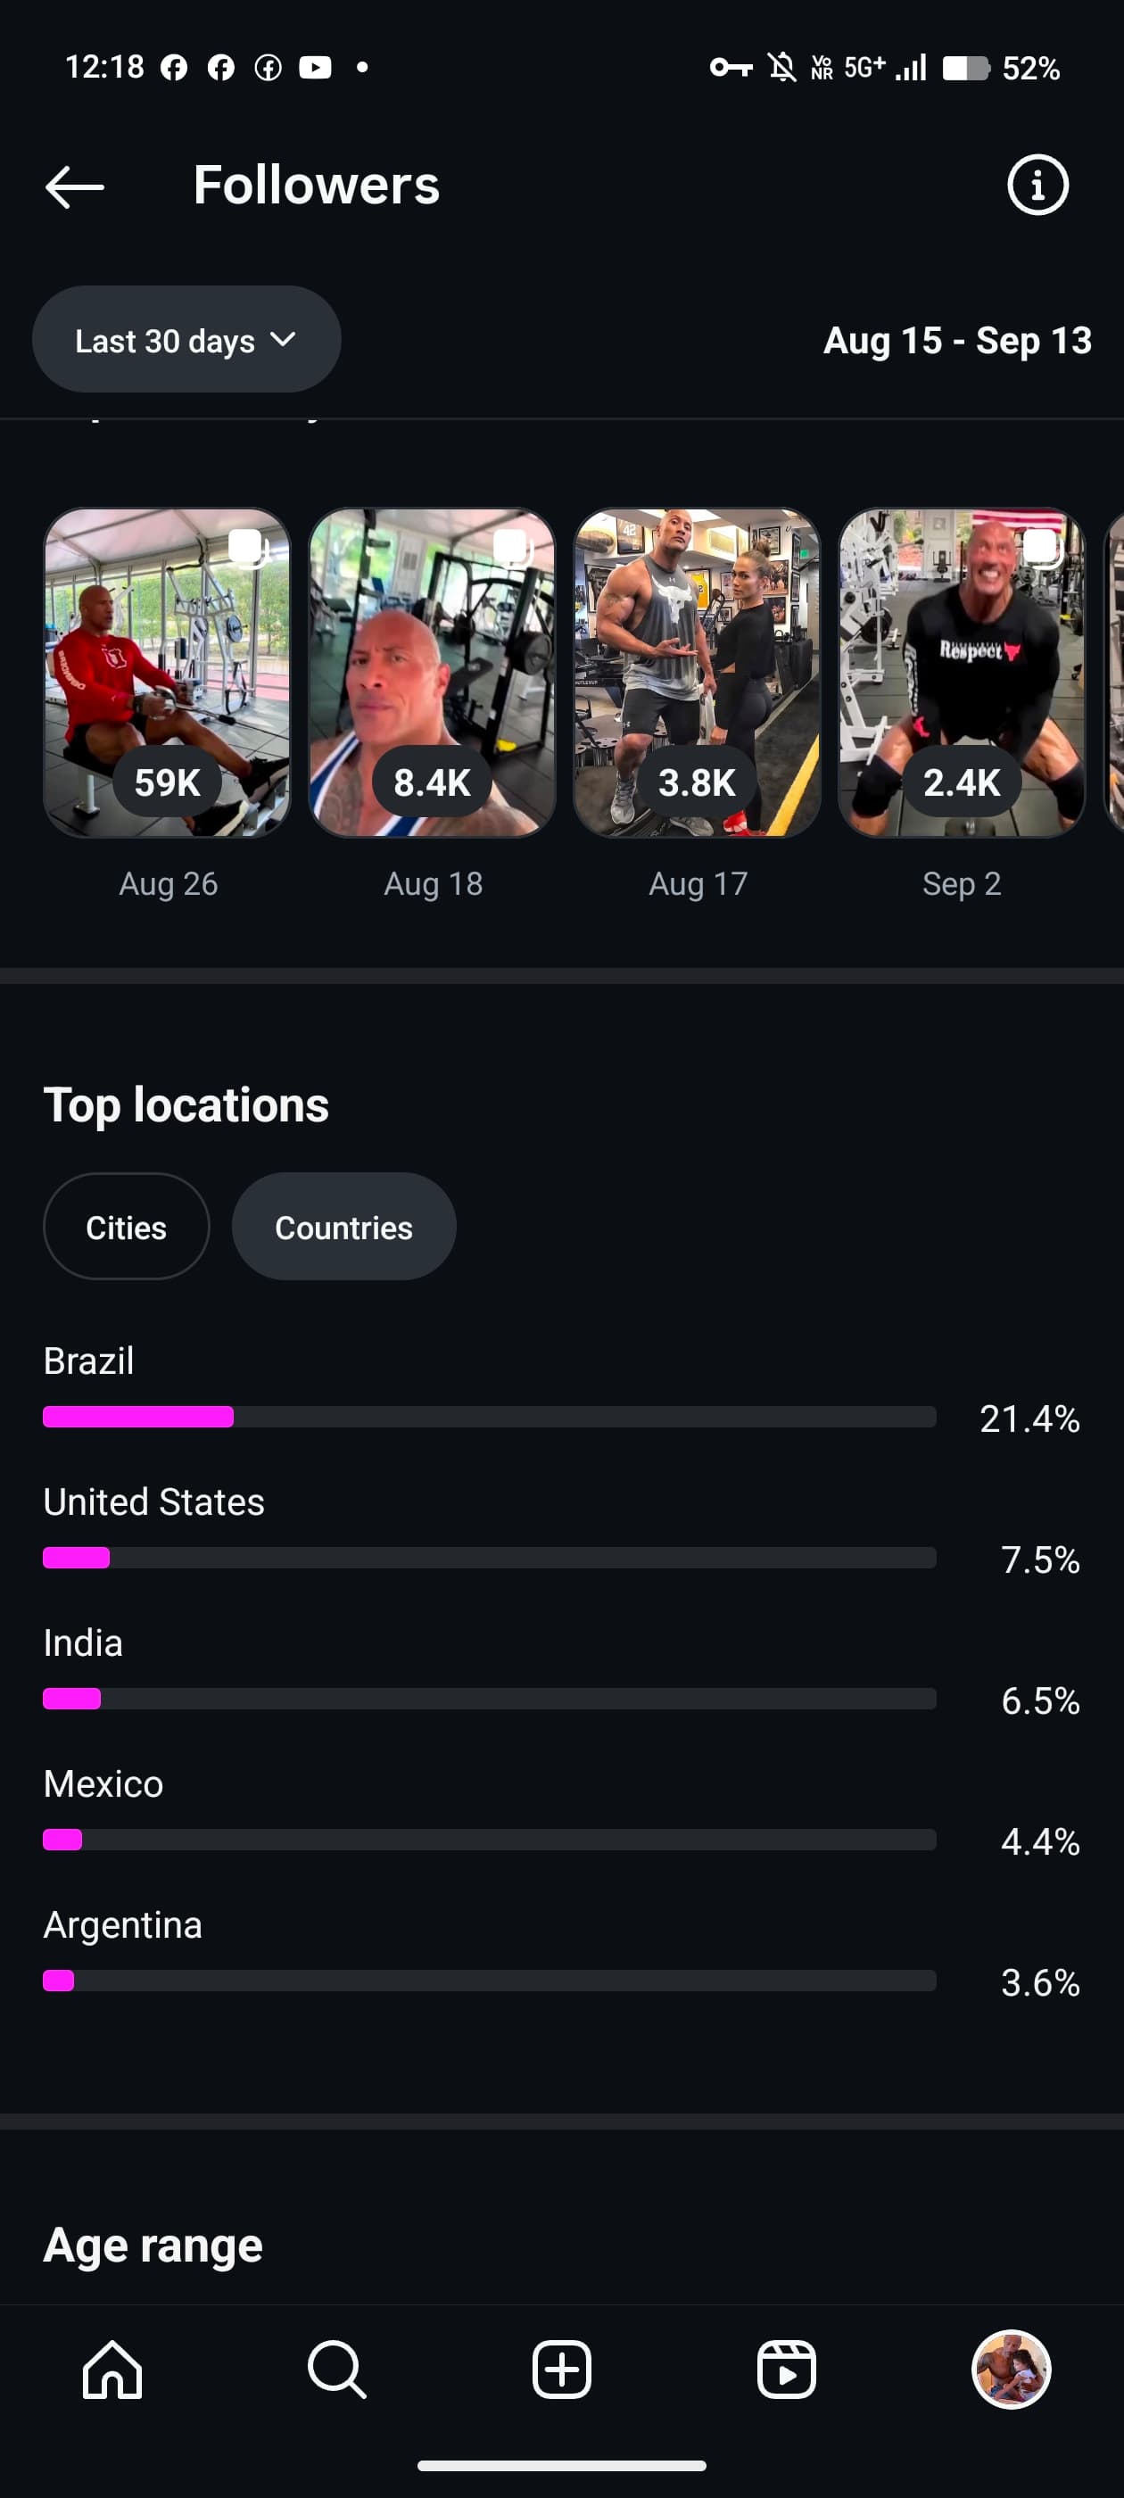The image size is (1124, 2498).
Task: Expand the Last 30 days dropdown
Action: pos(186,339)
